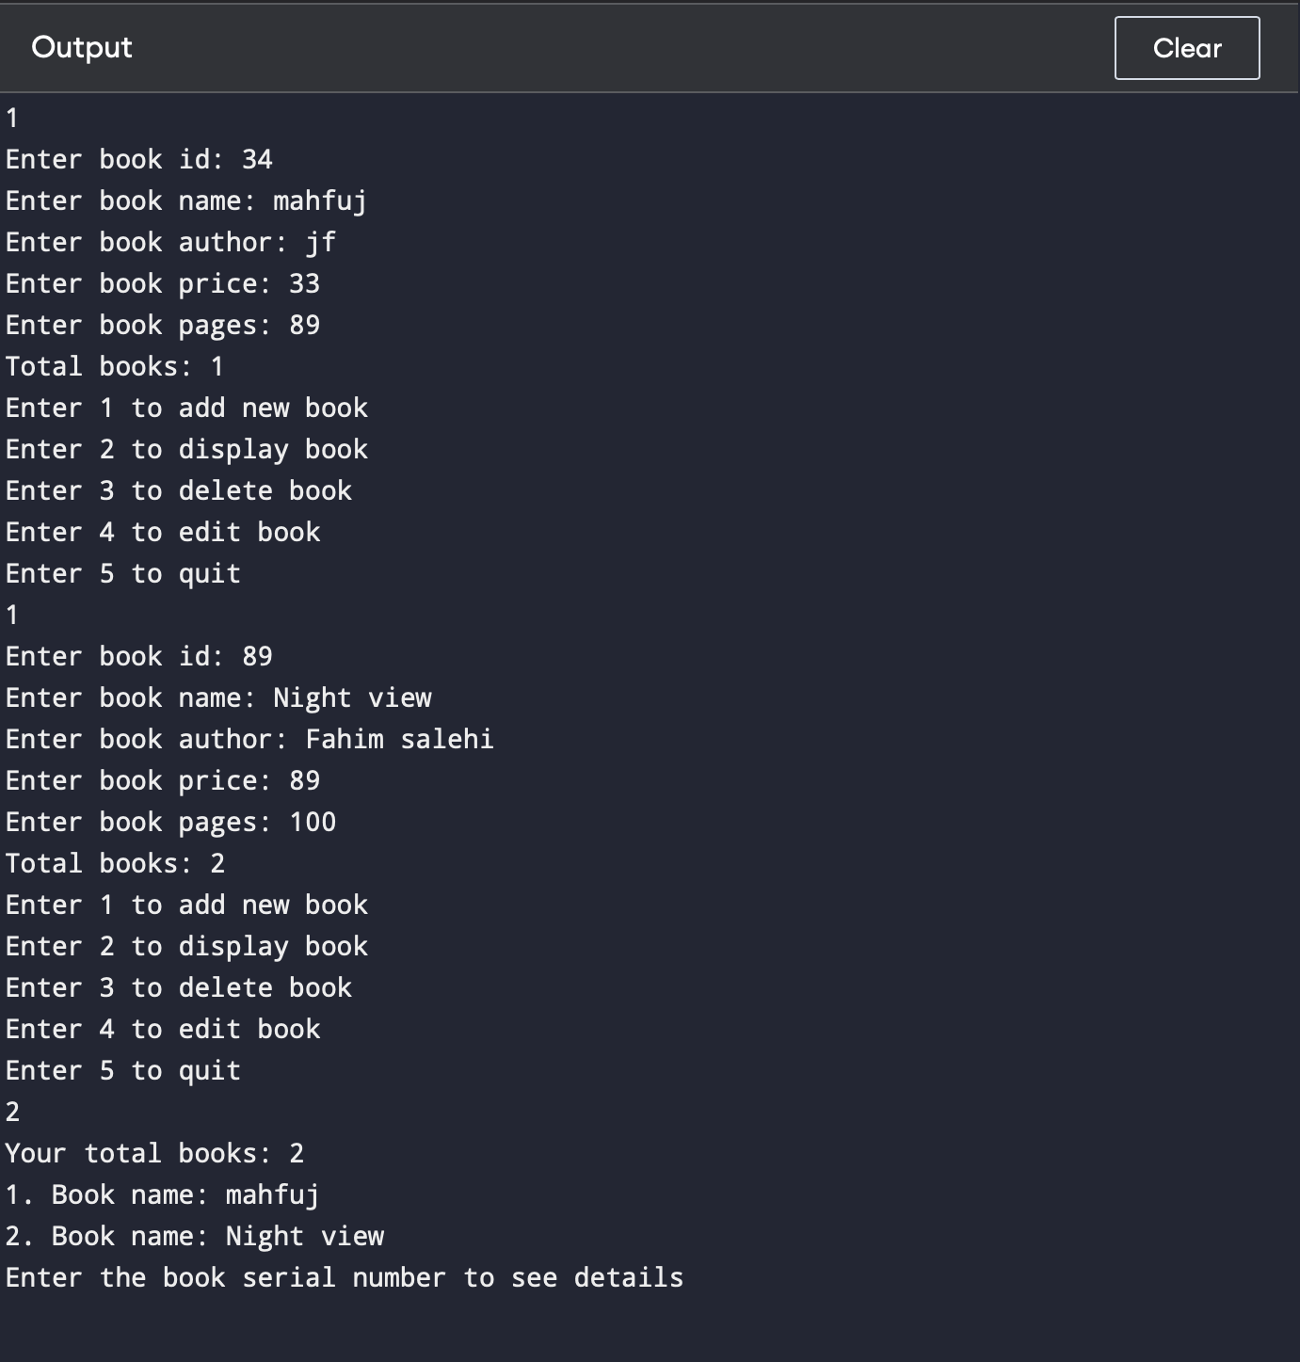
Task: Click the Clear button
Action: 1187,48
